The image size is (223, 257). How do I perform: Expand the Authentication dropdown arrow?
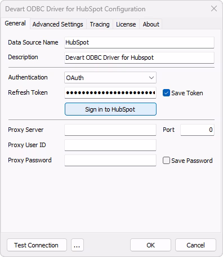[x=151, y=78]
